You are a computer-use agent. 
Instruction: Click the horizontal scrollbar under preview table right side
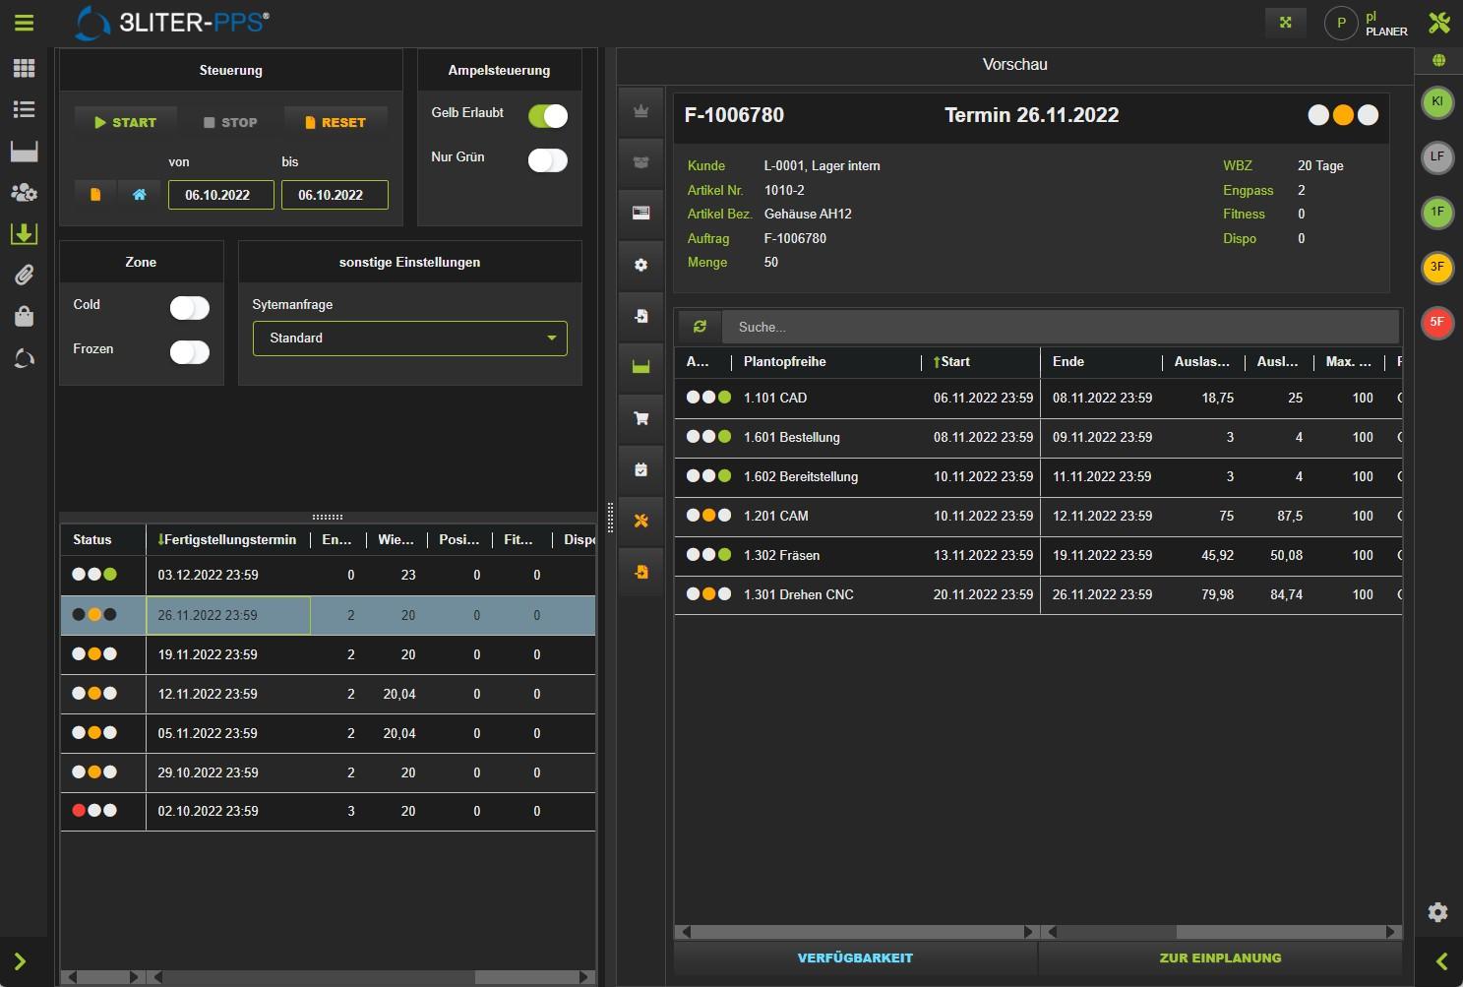1222,932
